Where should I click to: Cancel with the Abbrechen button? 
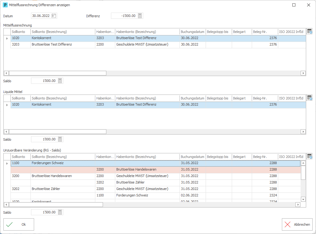tap(297, 224)
